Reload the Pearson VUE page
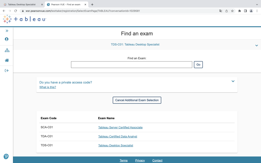This screenshot has width=261, height=163. pos(16,11)
